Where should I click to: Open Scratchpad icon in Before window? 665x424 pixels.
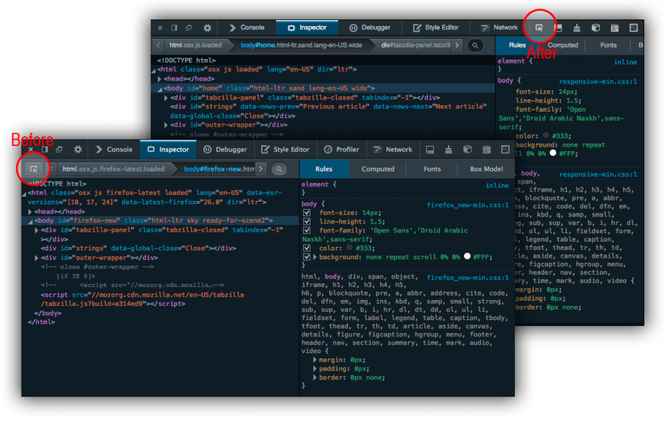[486, 150]
